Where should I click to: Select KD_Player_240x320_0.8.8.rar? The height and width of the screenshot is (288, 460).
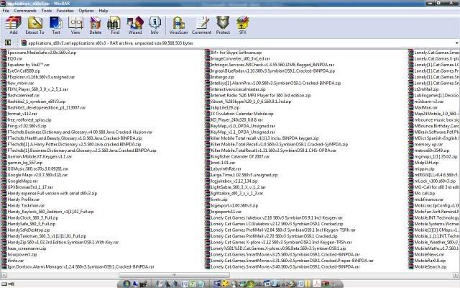(x=236, y=120)
